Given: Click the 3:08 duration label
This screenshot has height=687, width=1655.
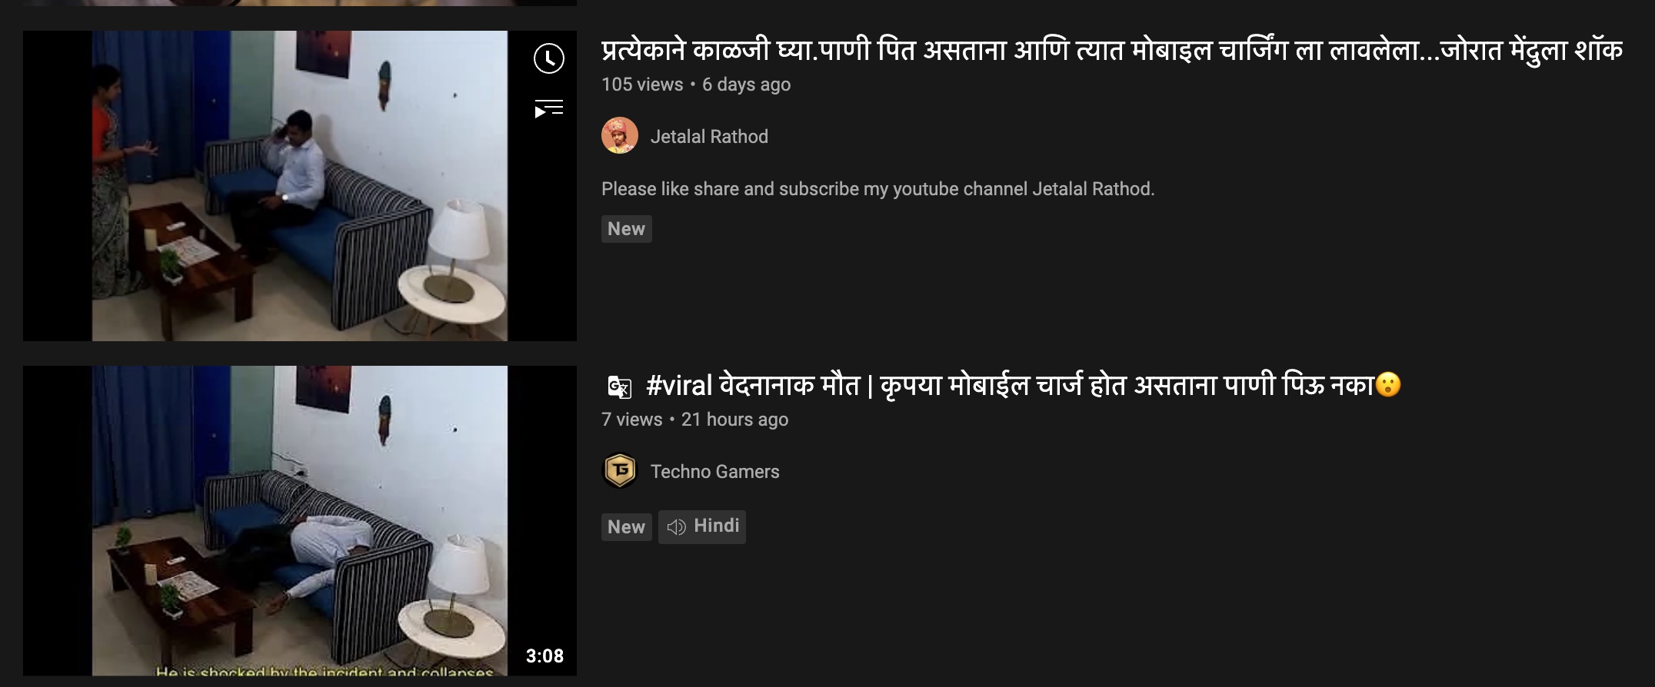Looking at the screenshot, I should (544, 656).
